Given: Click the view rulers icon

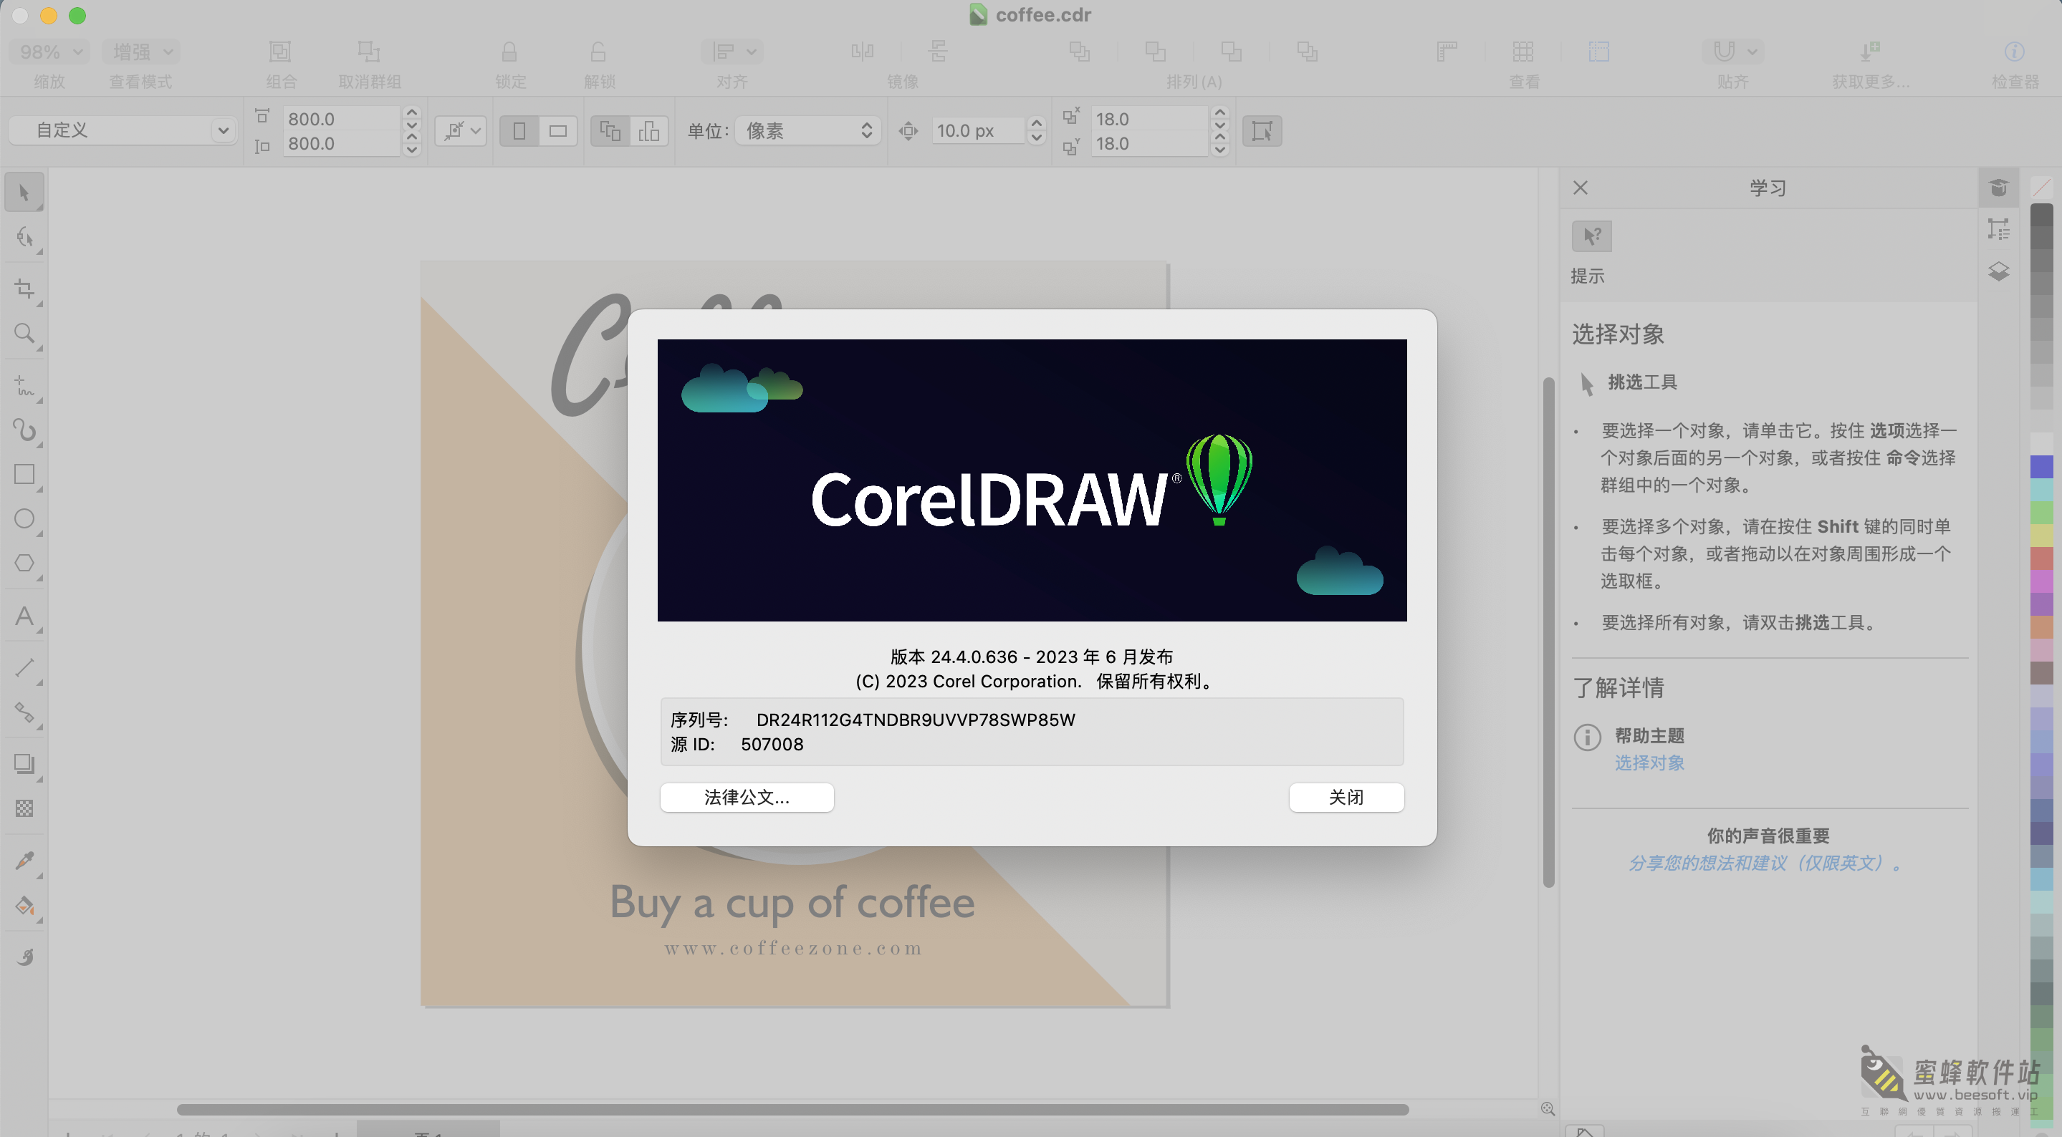Looking at the screenshot, I should point(1447,52).
